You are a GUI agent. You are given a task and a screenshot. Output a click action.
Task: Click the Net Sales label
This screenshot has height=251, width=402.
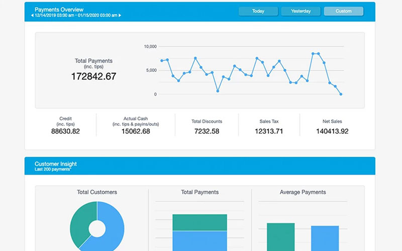click(x=332, y=121)
